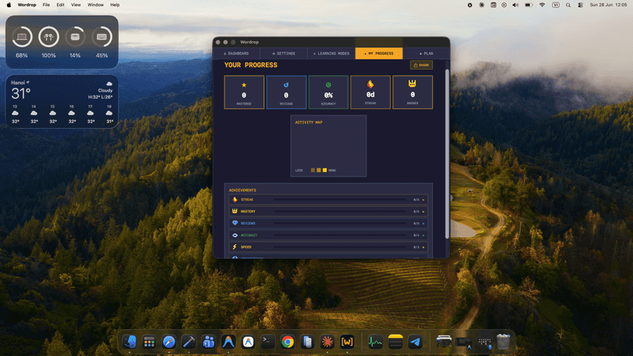Expand the Streak achievement row arrow

tap(423, 200)
